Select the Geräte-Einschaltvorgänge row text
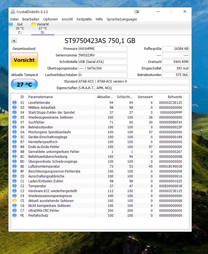 [48, 137]
